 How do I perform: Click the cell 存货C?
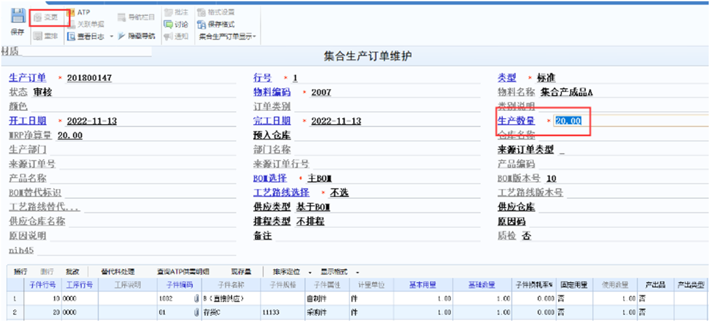coord(231,312)
